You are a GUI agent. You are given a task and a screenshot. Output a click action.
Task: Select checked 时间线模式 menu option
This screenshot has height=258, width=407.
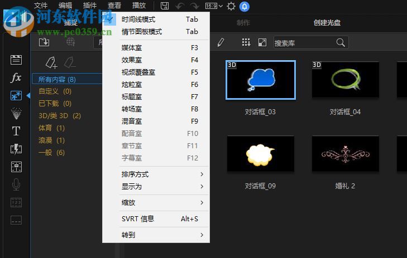tap(156, 20)
